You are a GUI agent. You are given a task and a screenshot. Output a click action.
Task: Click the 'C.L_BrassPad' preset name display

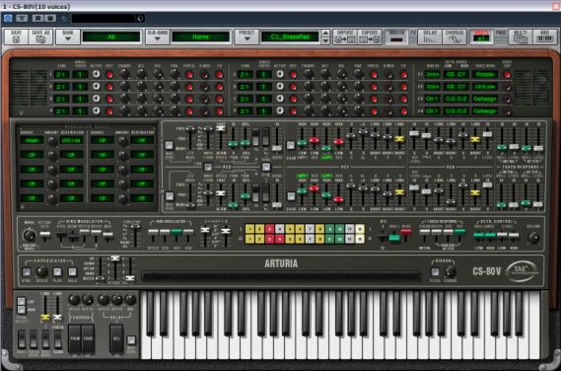pyautogui.click(x=290, y=37)
